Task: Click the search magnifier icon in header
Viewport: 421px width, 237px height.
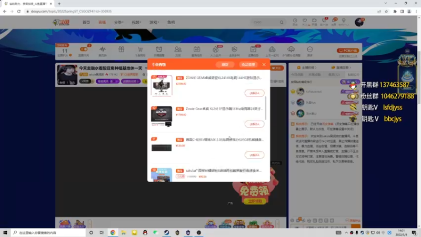Action: click(x=282, y=22)
